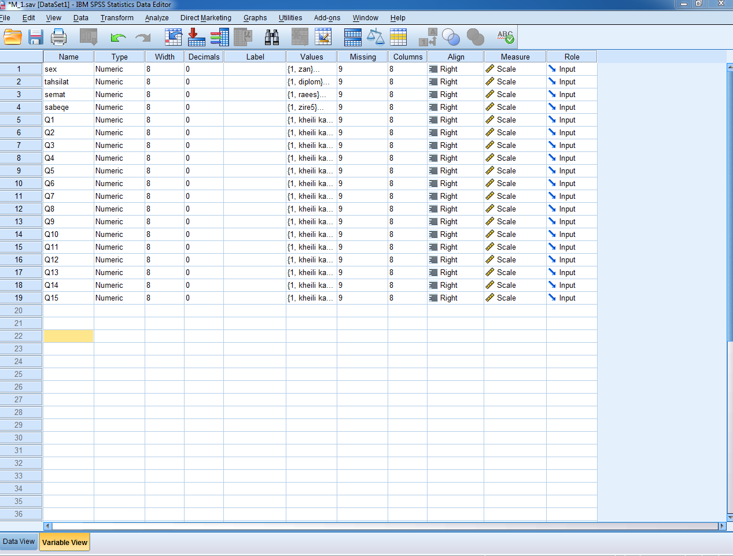Viewport: 733px width, 556px height.
Task: Open the Direct Marketing menu
Action: tap(205, 18)
